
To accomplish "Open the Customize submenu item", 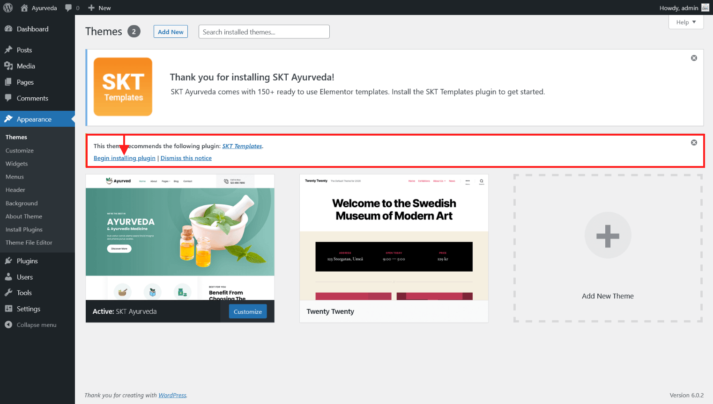I will point(20,151).
